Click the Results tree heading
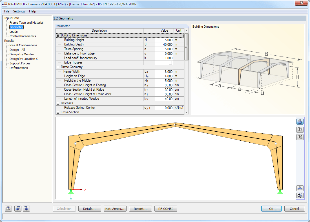 pyautogui.click(x=9, y=41)
